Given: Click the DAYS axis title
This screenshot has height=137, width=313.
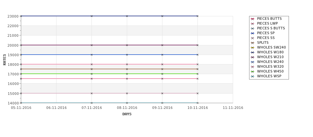Looking at the screenshot, I should 127,114.
